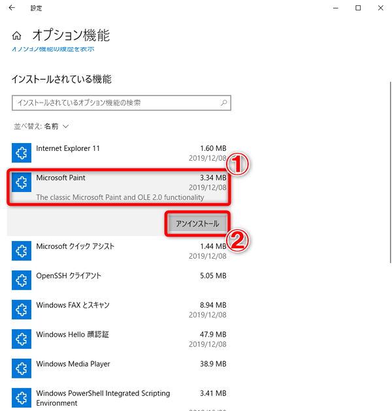Select the Windows Media Player entry name
Viewport: 392px width, 411px height.
click(x=73, y=364)
